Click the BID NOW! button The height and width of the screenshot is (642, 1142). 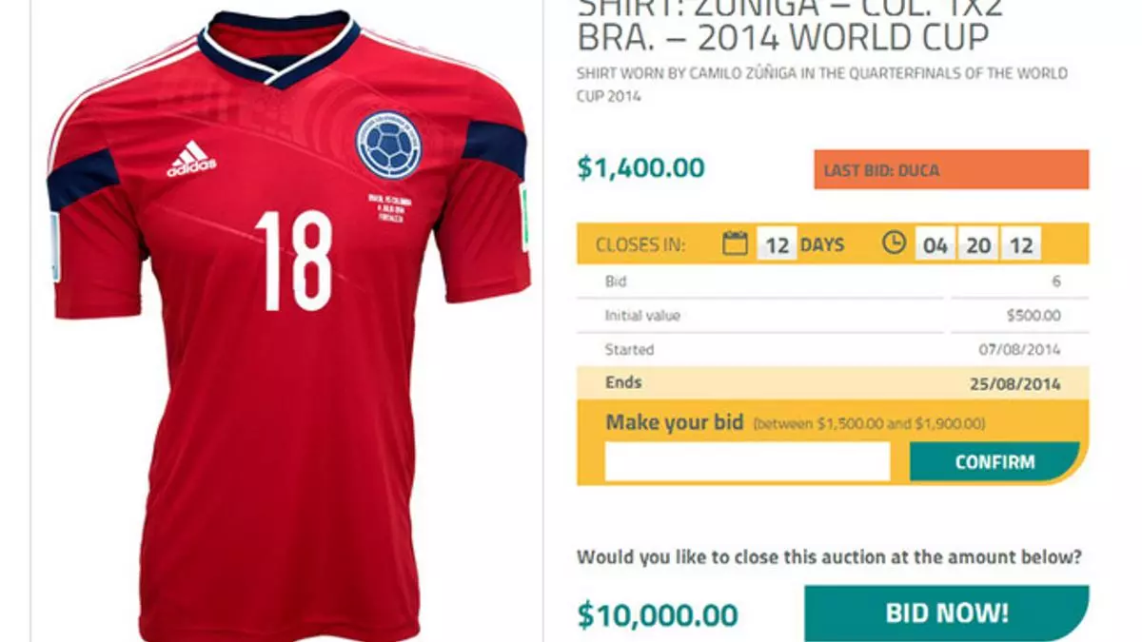tap(947, 613)
